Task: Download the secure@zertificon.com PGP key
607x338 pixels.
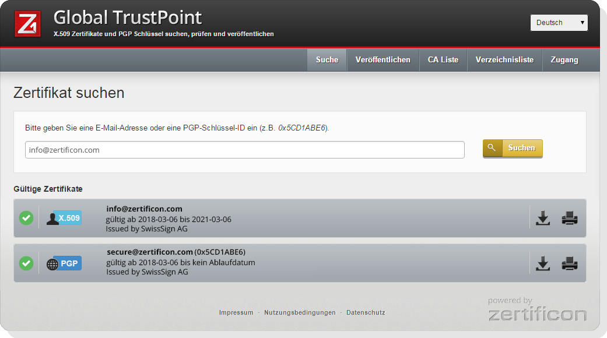Action: click(543, 263)
